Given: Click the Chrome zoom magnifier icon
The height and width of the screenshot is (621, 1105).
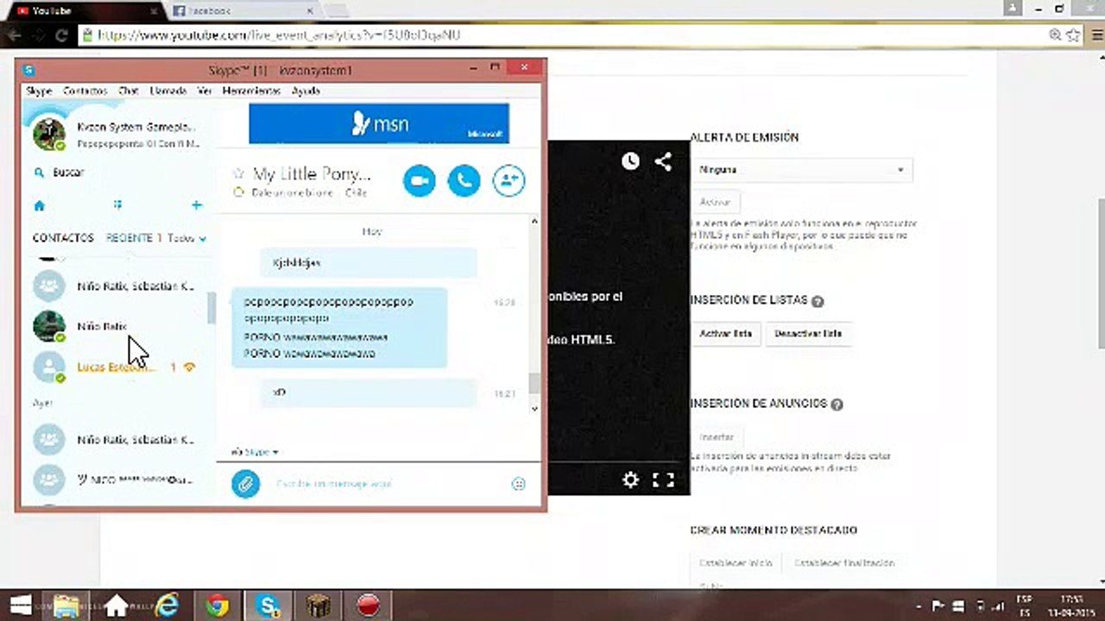Looking at the screenshot, I should click(x=1055, y=35).
